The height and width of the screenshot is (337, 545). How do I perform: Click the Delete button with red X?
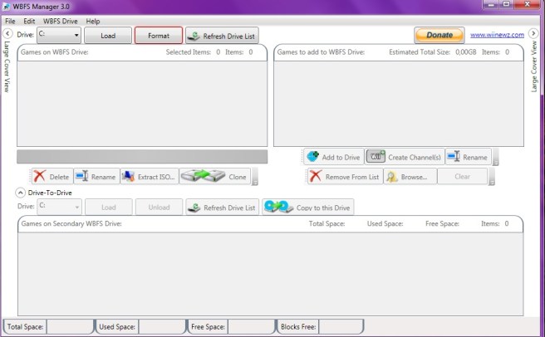(x=51, y=177)
